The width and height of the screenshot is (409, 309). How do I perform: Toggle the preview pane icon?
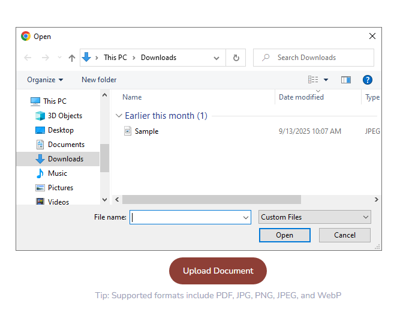[x=346, y=80]
